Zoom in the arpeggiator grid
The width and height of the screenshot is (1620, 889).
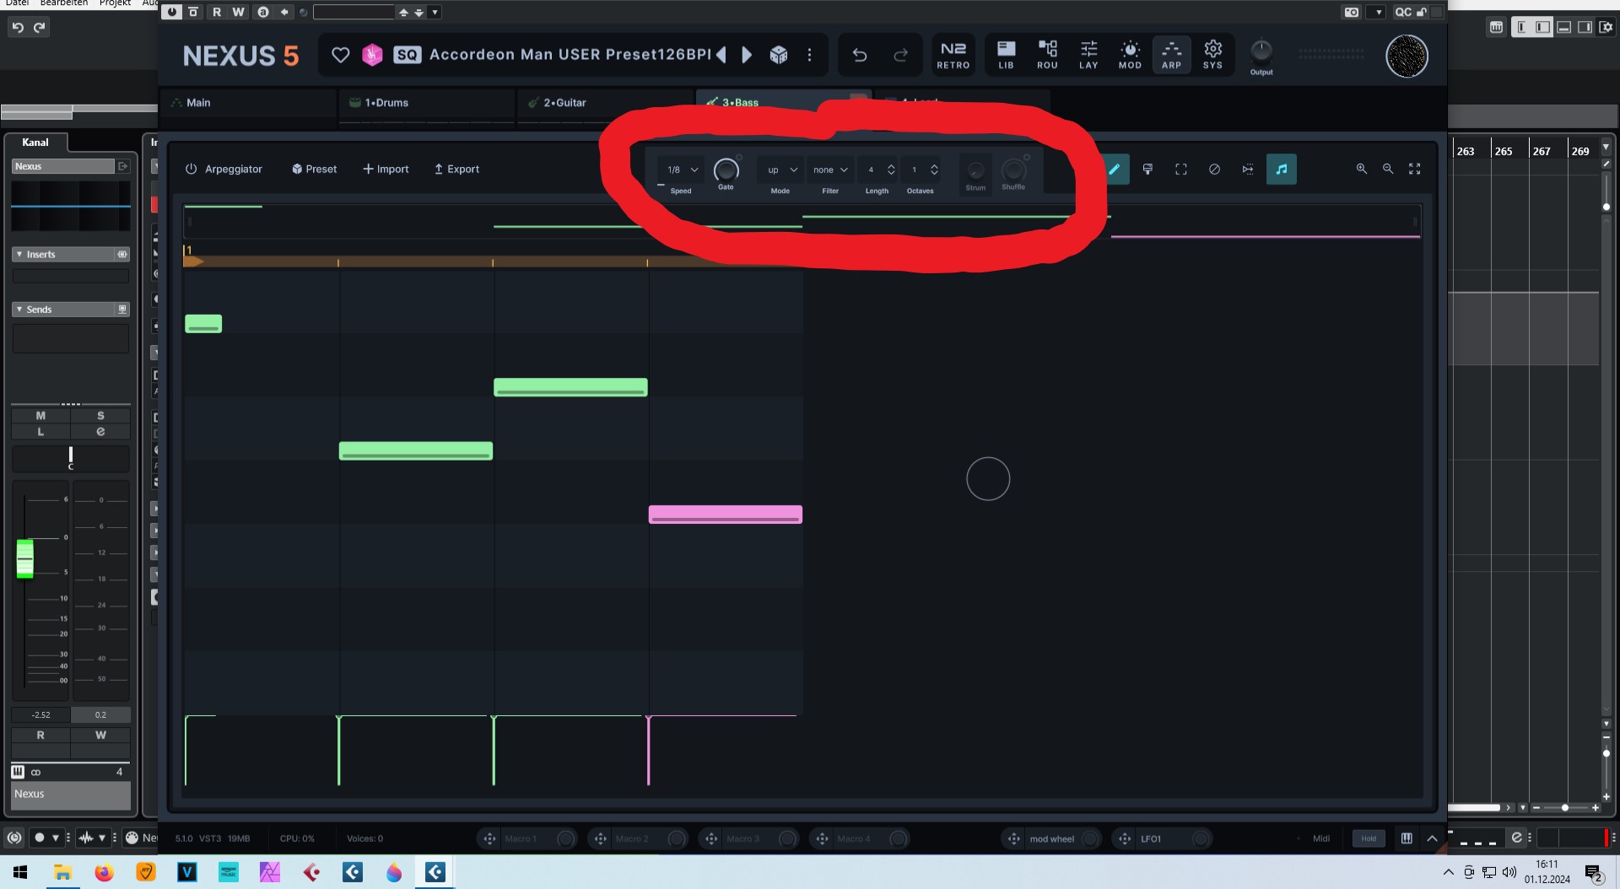click(1361, 170)
